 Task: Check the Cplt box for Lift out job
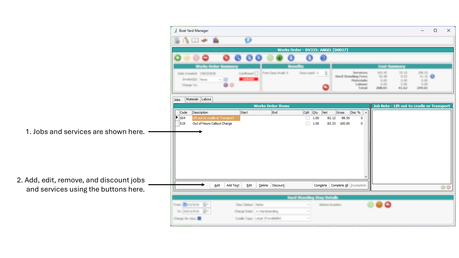308,118
